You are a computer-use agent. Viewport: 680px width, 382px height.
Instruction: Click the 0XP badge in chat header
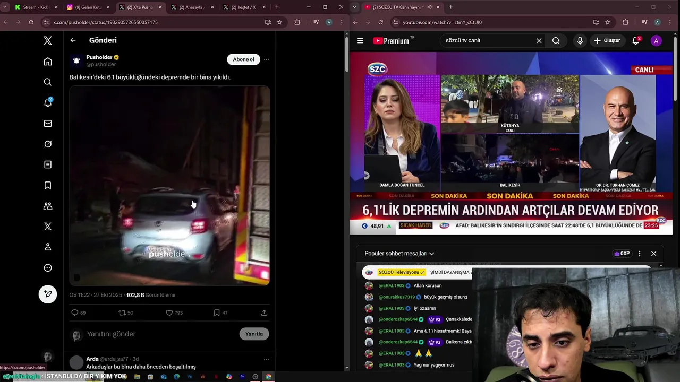click(x=622, y=254)
